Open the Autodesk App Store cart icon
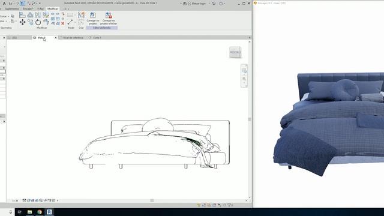Image resolution: width=384 pixels, height=216 pixels. coord(214,4)
